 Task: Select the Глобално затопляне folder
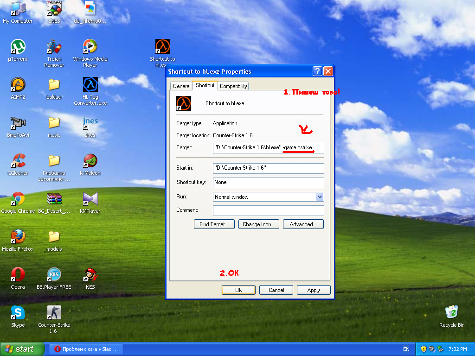[54, 167]
